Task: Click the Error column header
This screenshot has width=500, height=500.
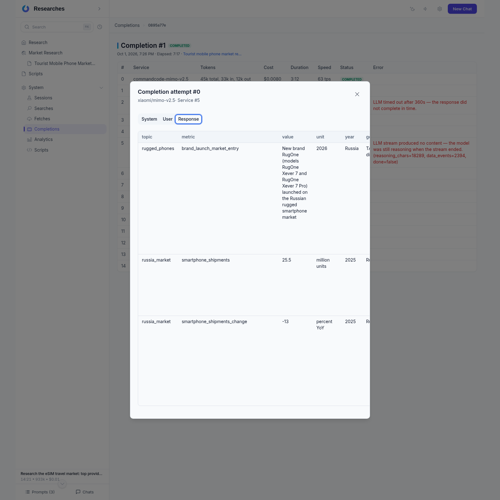Action: click(378, 67)
